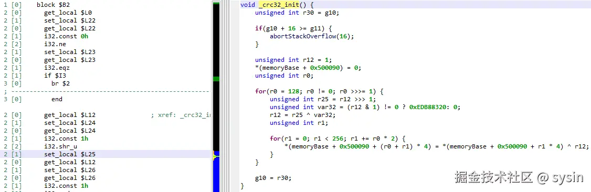Click the highlighted '_crc32_init' function name
591x192 pixels.
click(279, 5)
